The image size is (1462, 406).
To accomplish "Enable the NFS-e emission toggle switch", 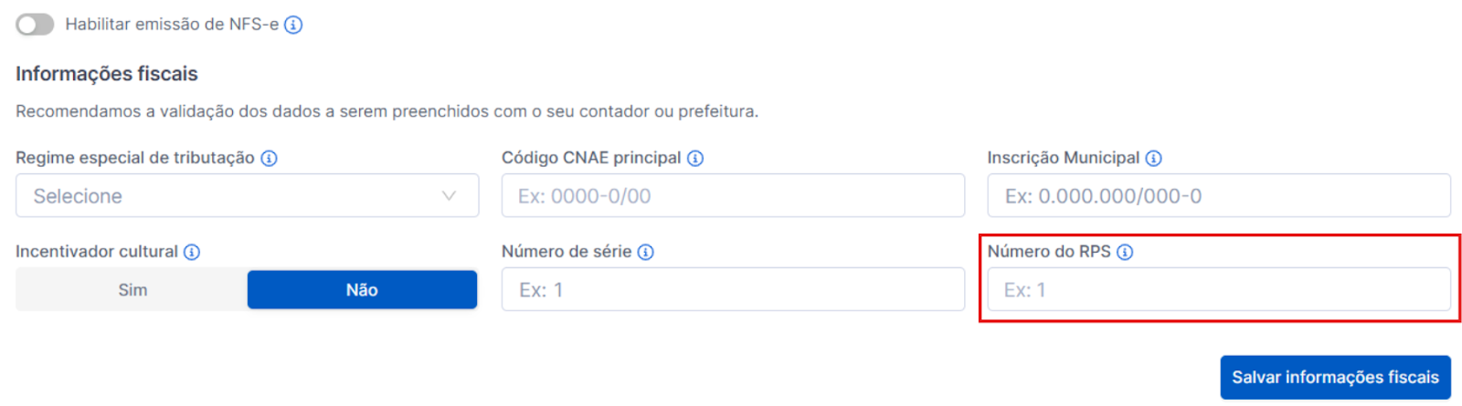I will tap(35, 25).
